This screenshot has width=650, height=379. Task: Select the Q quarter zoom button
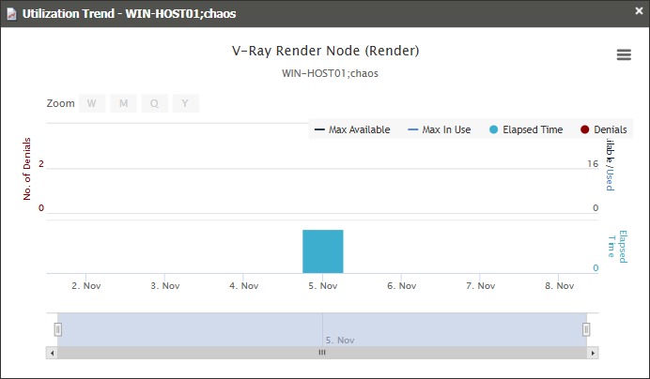154,104
